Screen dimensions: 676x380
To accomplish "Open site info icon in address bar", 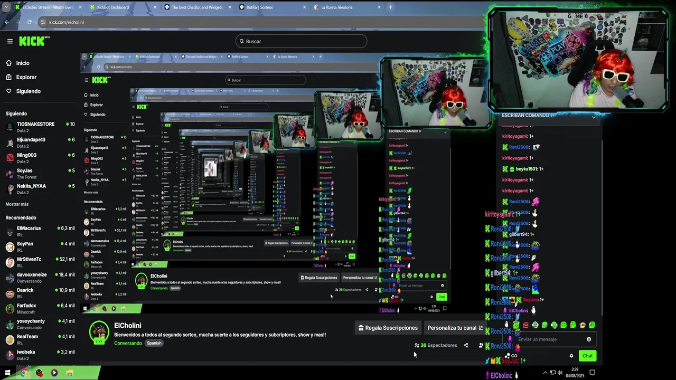I will 43,22.
